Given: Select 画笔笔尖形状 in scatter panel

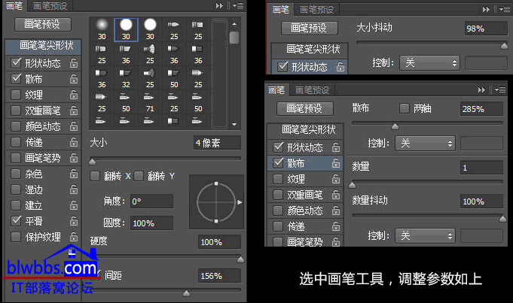Looking at the screenshot, I should point(305,129).
